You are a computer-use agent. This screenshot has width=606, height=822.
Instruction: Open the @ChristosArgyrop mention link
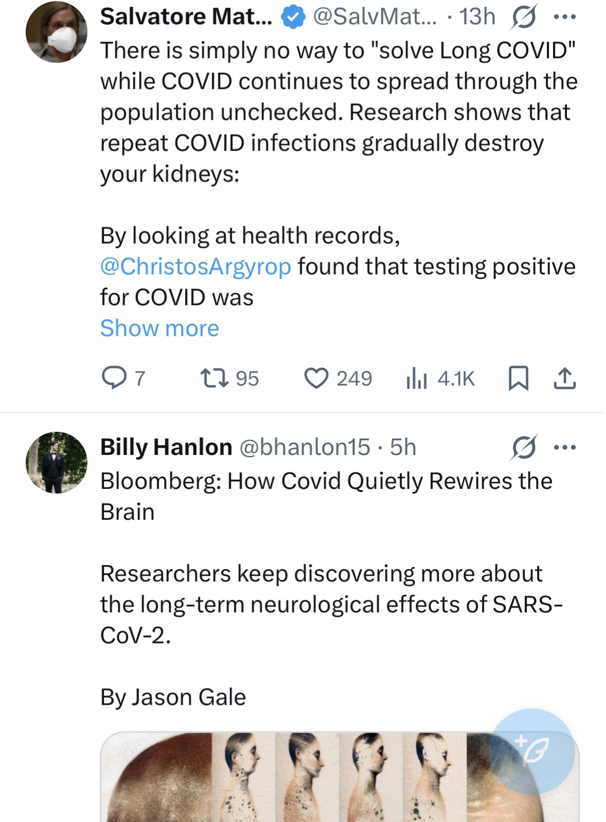[x=195, y=266]
